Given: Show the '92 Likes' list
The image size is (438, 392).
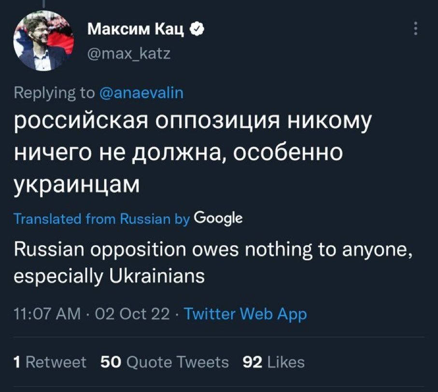Looking at the screenshot, I should click(x=273, y=362).
